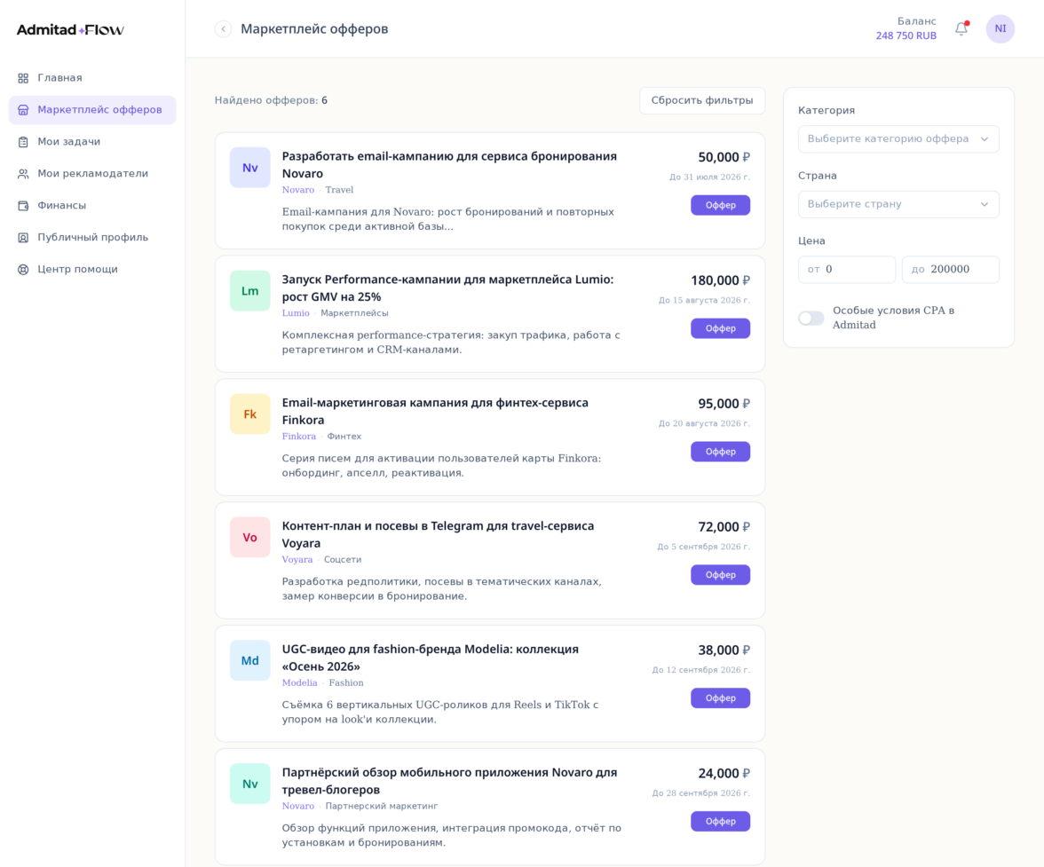This screenshot has width=1044, height=867.
Task: Open title 'UGC-видео для fashion-бренда Modelia'
Action: 430,658
